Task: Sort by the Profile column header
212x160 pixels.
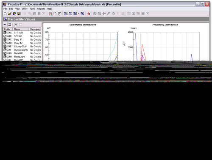Action: (x=8, y=29)
